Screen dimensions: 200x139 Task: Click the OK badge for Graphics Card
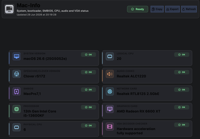[182, 107]
